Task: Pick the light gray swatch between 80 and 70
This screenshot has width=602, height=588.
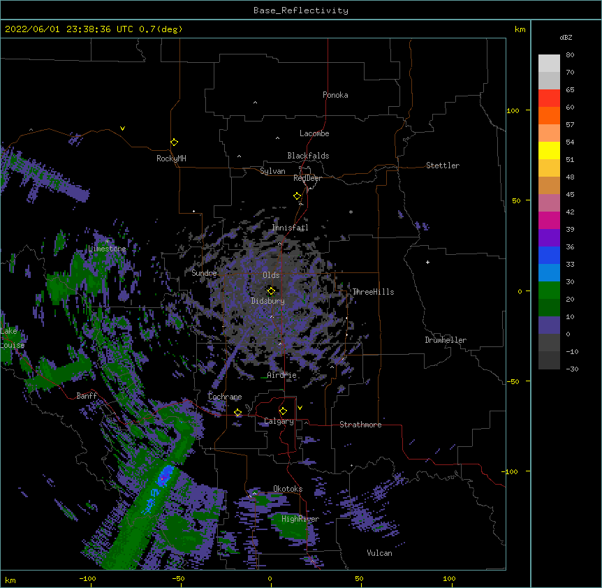Action: [549, 64]
